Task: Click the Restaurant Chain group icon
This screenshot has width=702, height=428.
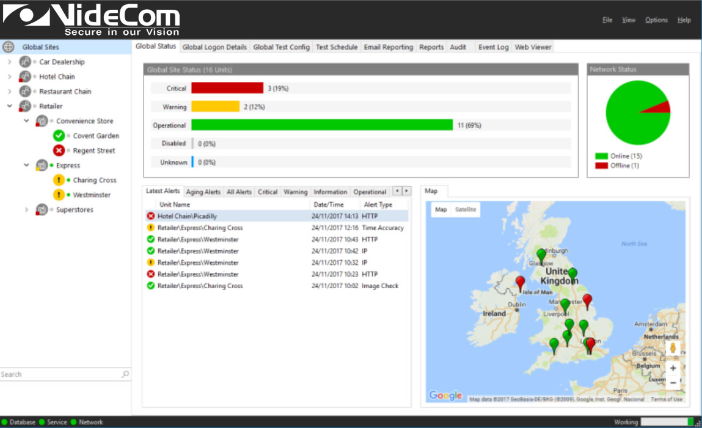Action: click(25, 91)
